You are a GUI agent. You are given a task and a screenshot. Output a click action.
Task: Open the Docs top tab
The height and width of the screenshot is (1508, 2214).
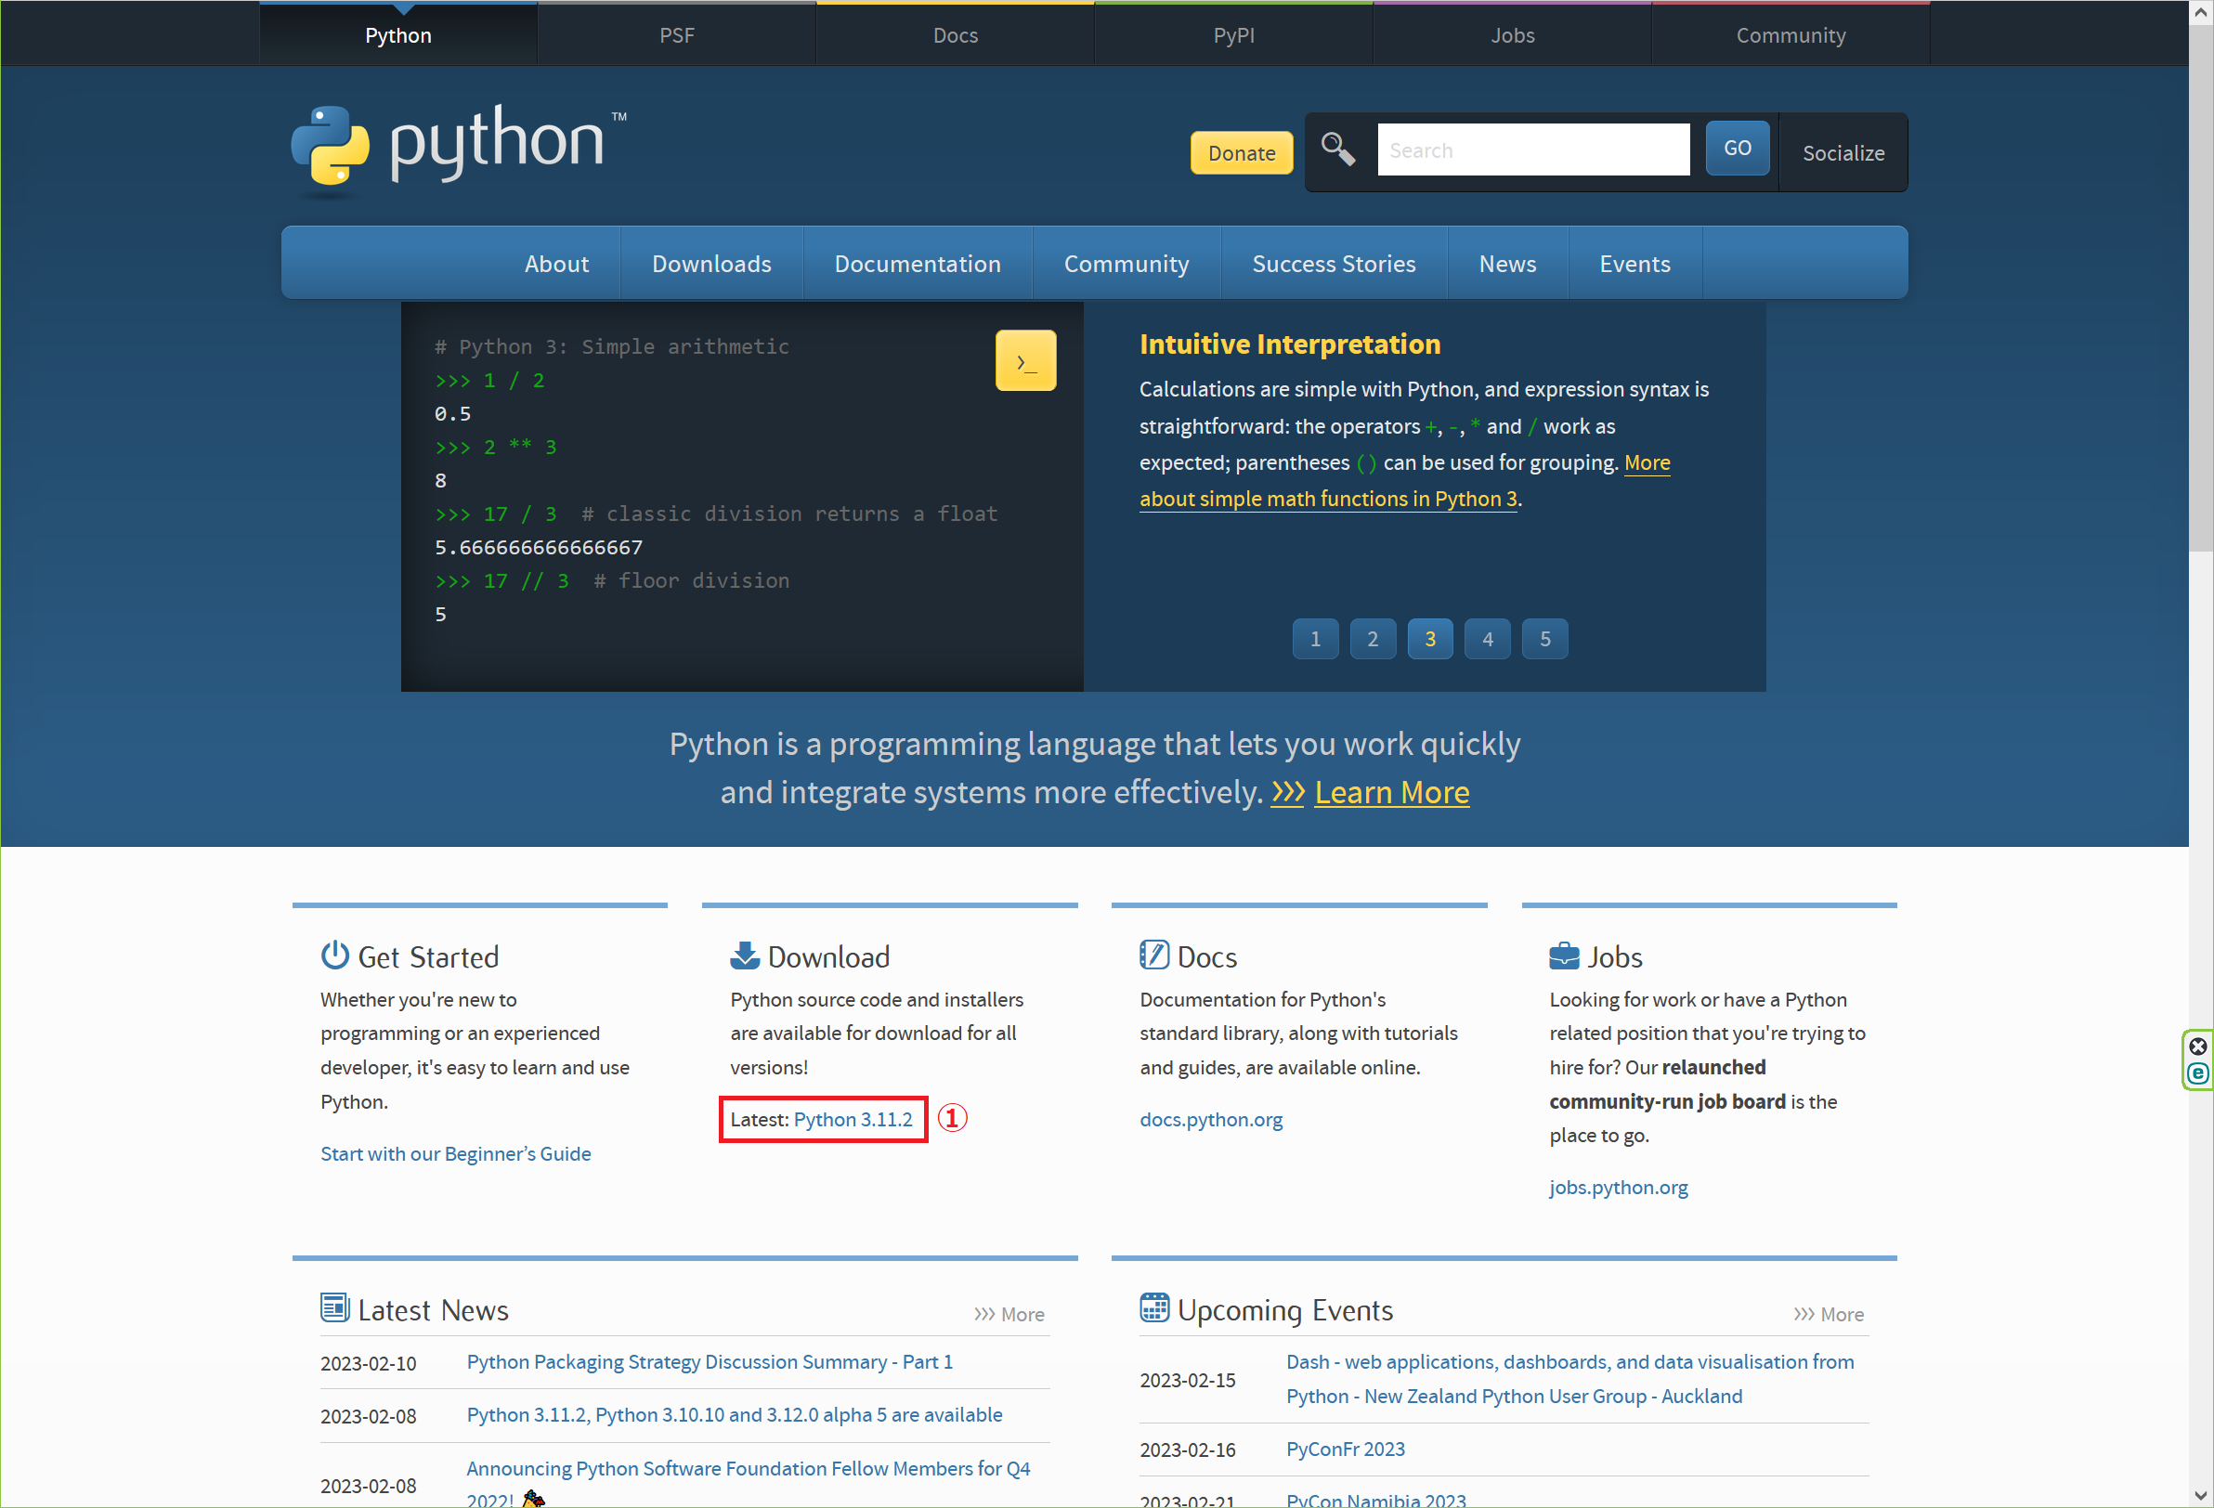pyautogui.click(x=955, y=35)
